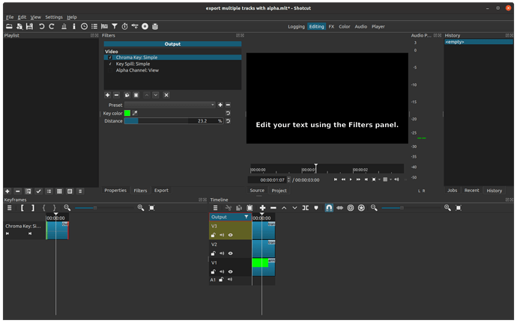Toggle Chroma Key: Simple filter checkbox
The image size is (517, 323).
[x=110, y=58]
